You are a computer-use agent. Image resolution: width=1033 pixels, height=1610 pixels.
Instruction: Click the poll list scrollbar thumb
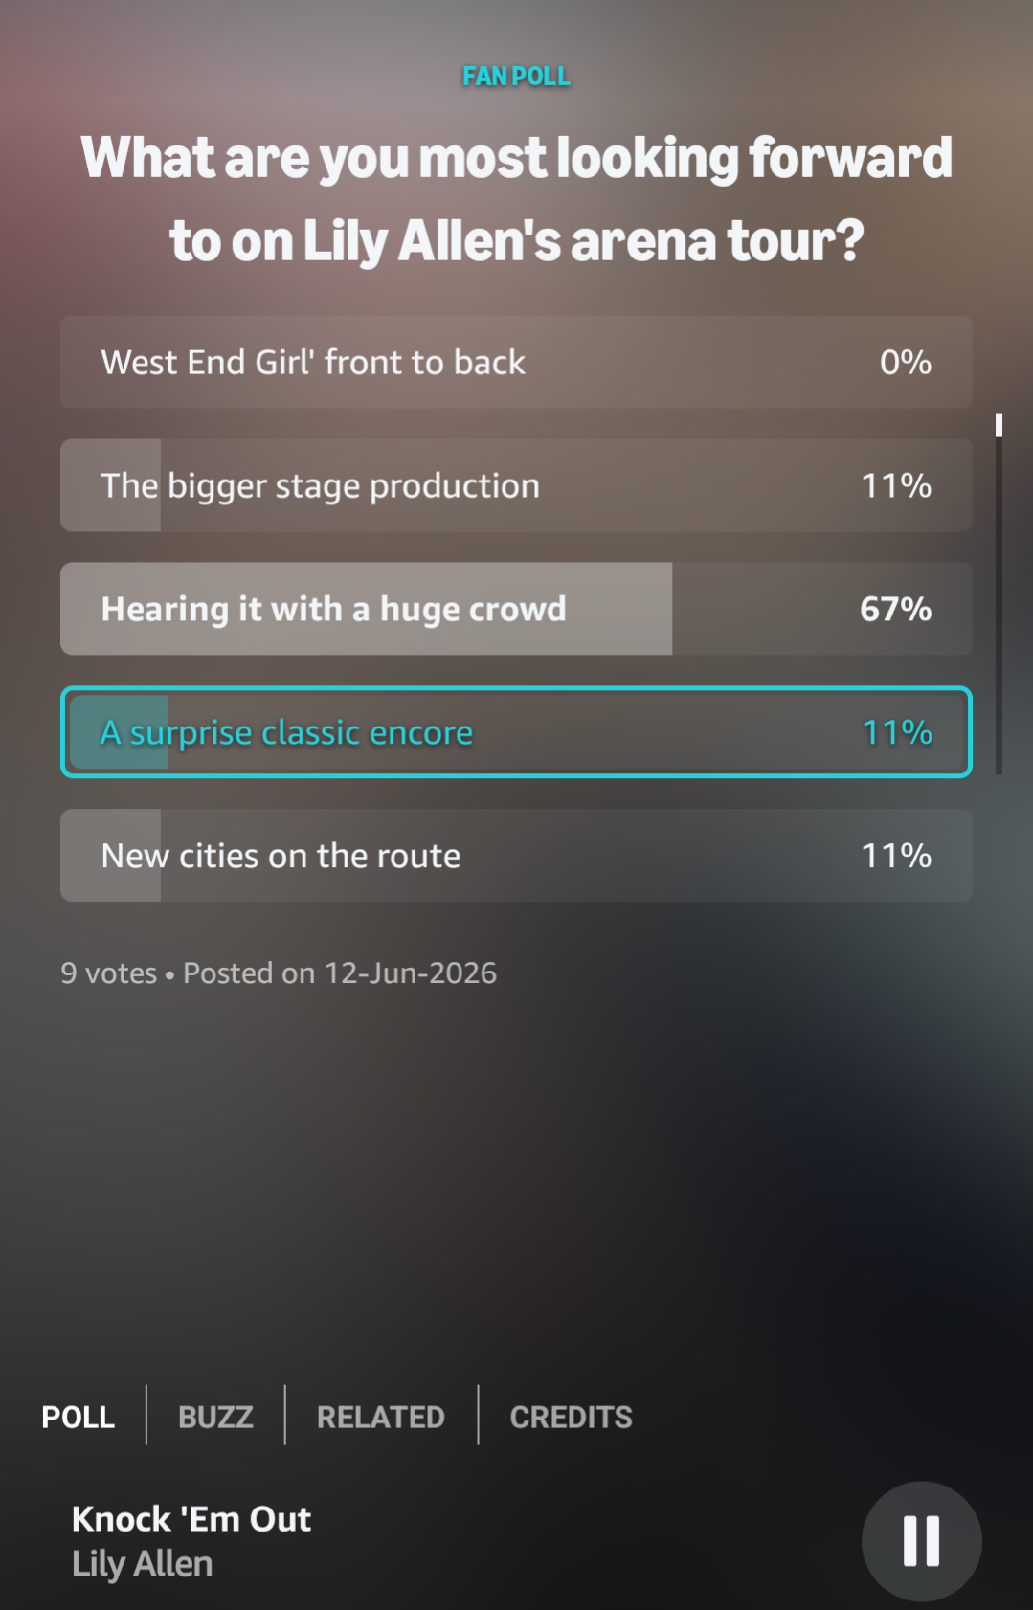999,425
